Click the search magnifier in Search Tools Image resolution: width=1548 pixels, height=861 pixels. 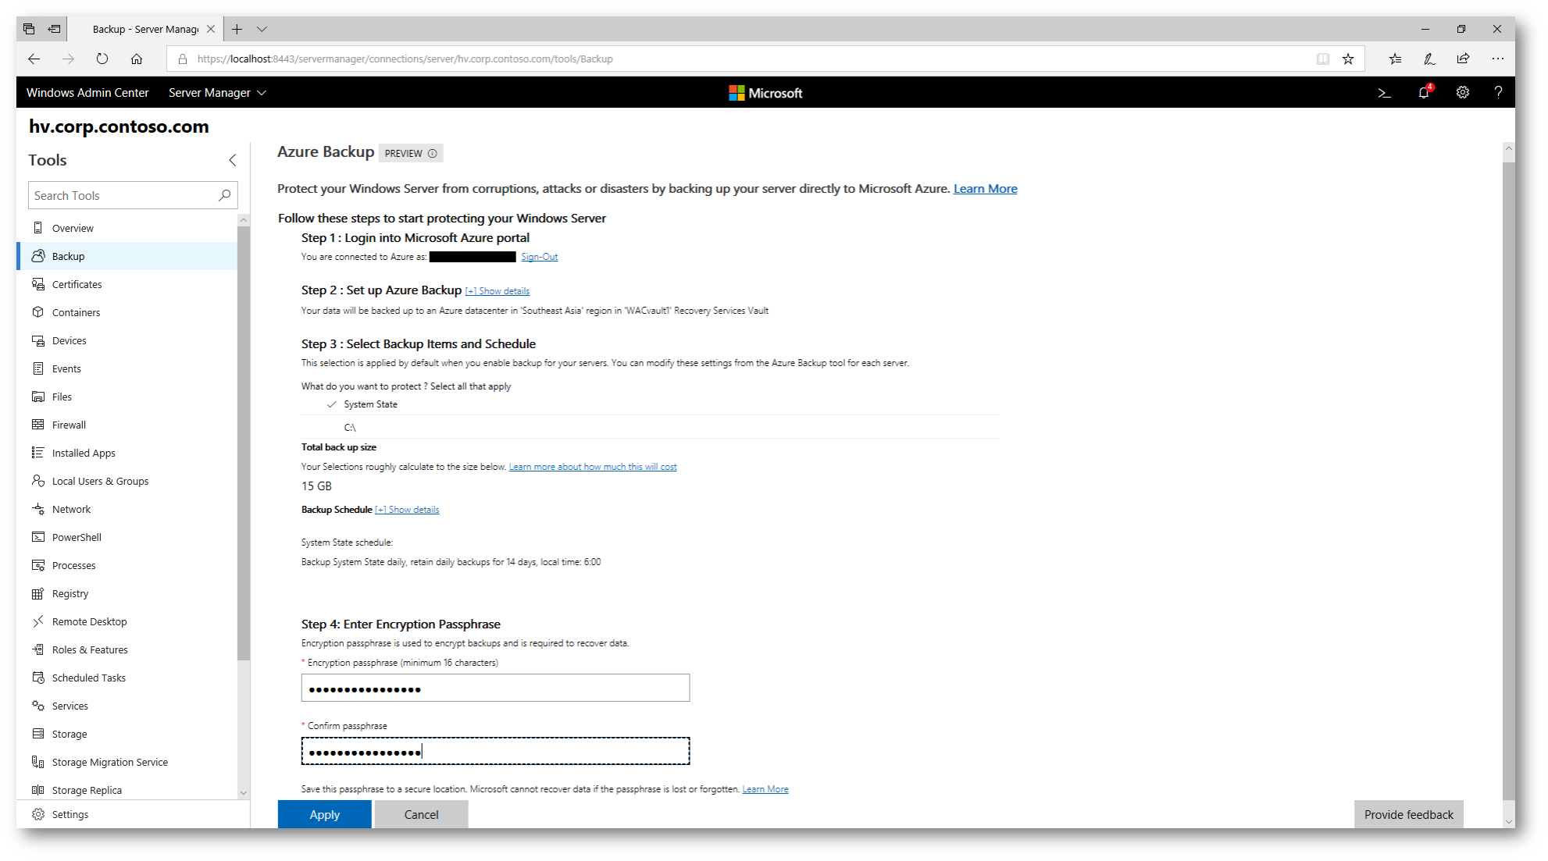[225, 195]
